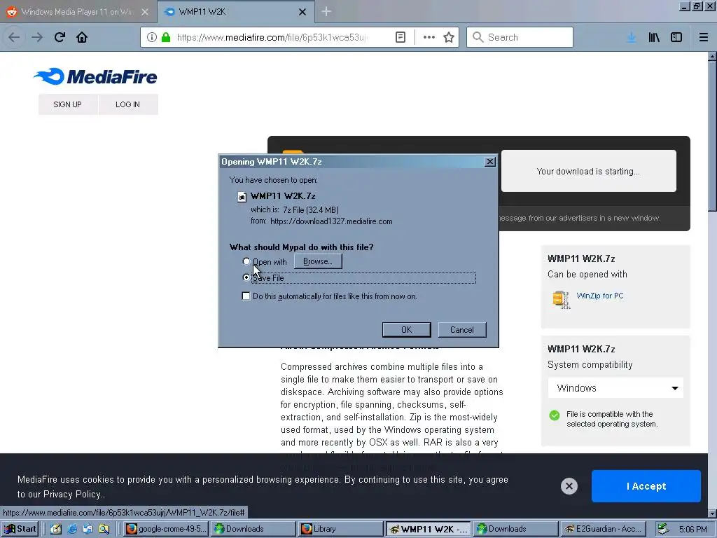
Task: Check Do this automatically for files
Action: tap(246, 296)
